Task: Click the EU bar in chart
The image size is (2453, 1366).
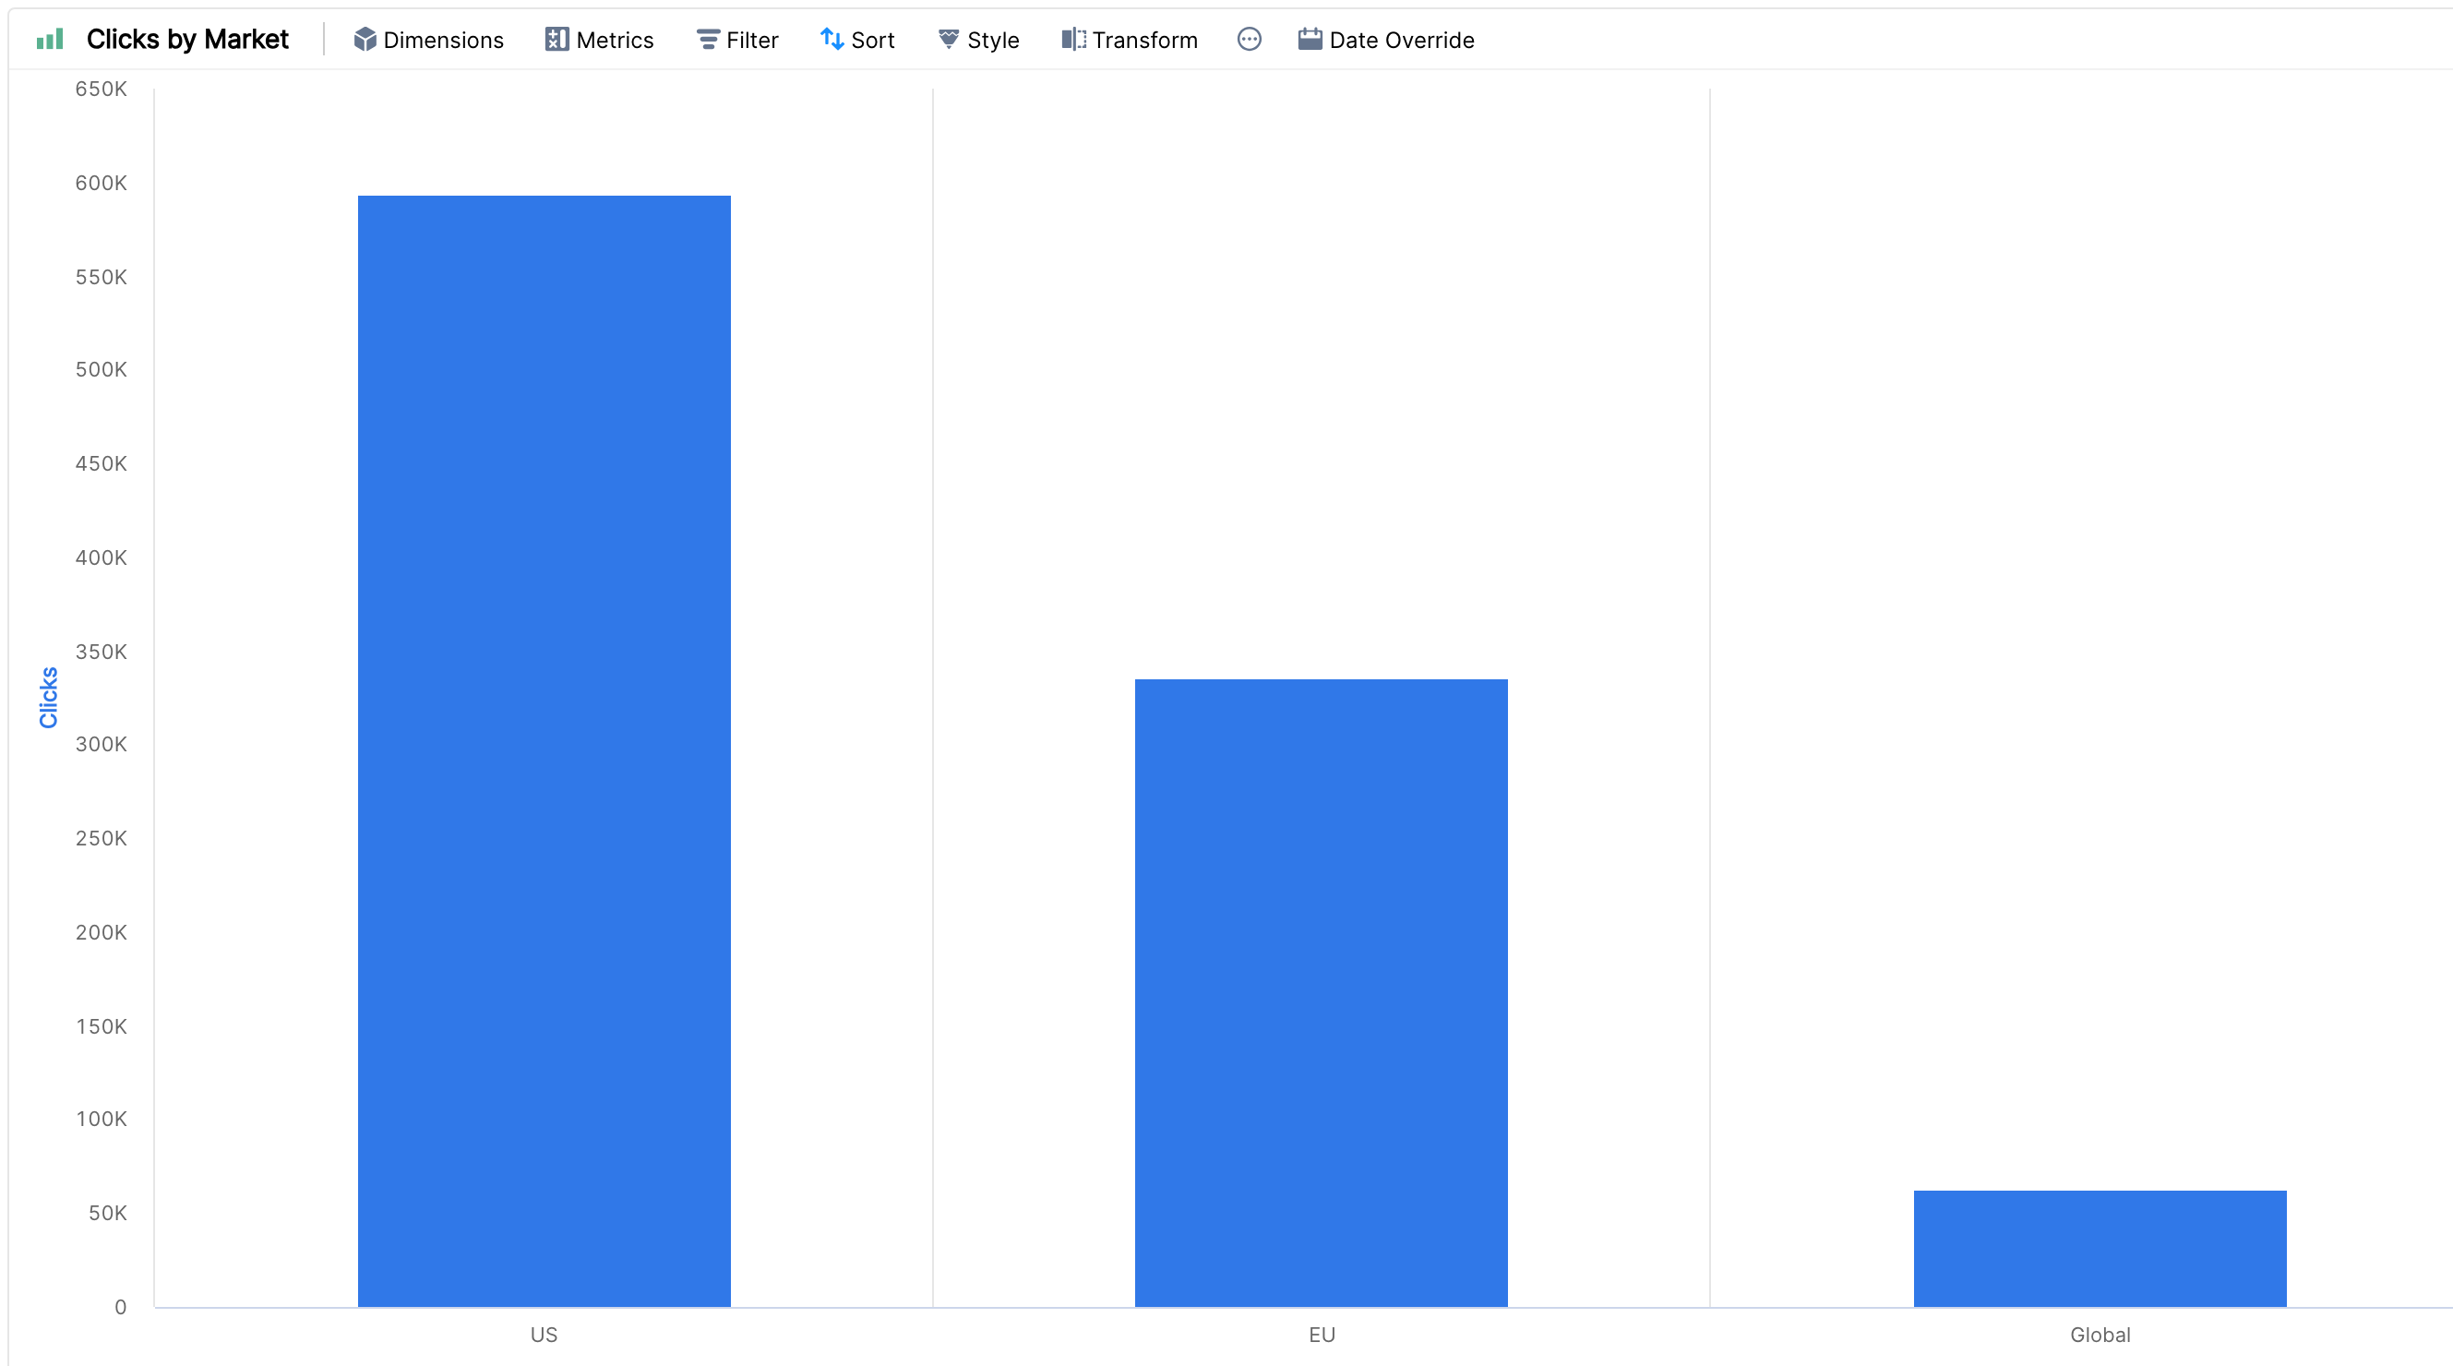Action: (x=1321, y=992)
